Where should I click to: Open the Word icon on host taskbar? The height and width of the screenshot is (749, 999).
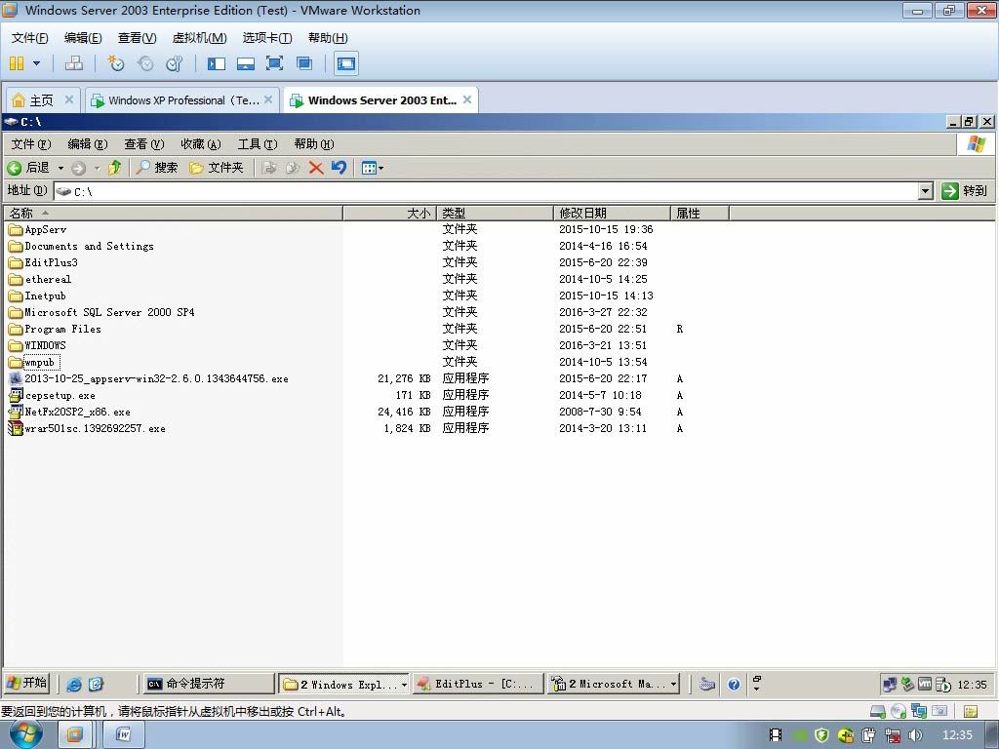(124, 735)
